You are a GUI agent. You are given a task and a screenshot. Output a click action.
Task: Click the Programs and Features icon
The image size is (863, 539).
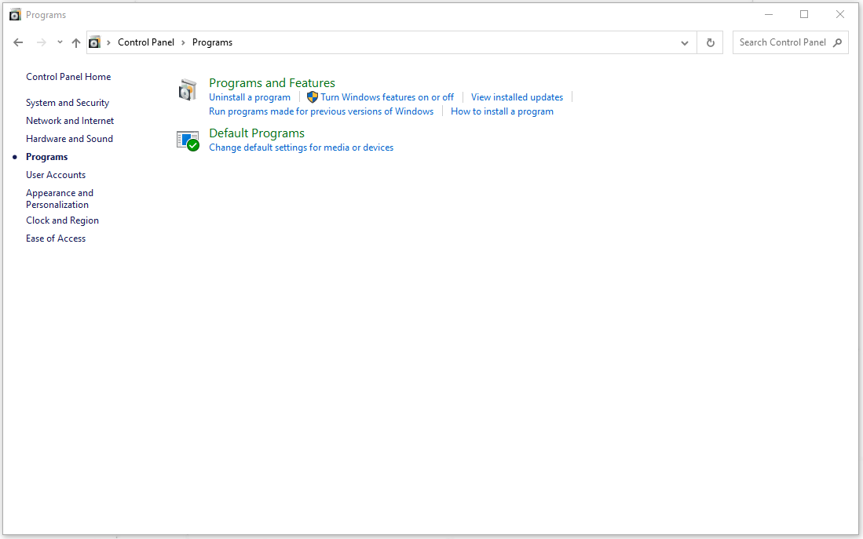point(188,89)
